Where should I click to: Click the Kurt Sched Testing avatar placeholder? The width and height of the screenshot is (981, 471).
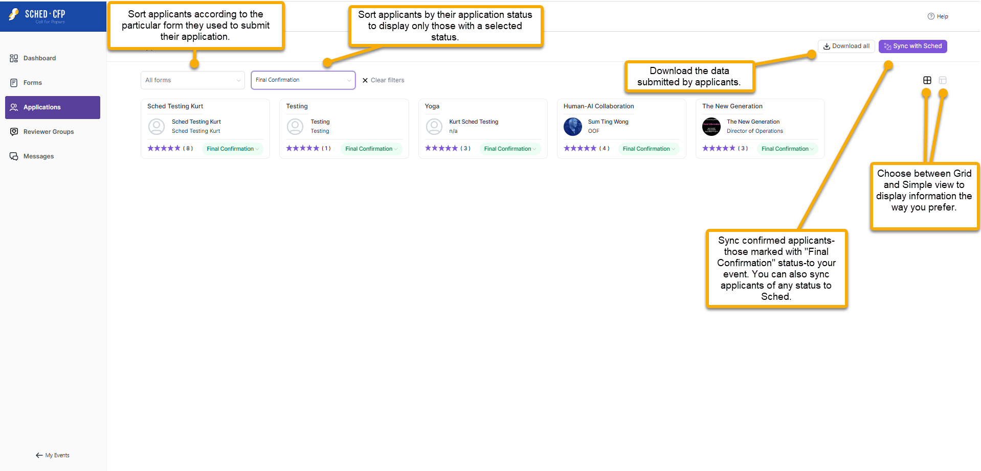[434, 126]
